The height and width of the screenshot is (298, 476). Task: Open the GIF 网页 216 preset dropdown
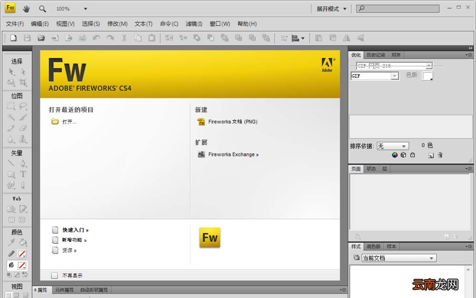(x=429, y=66)
